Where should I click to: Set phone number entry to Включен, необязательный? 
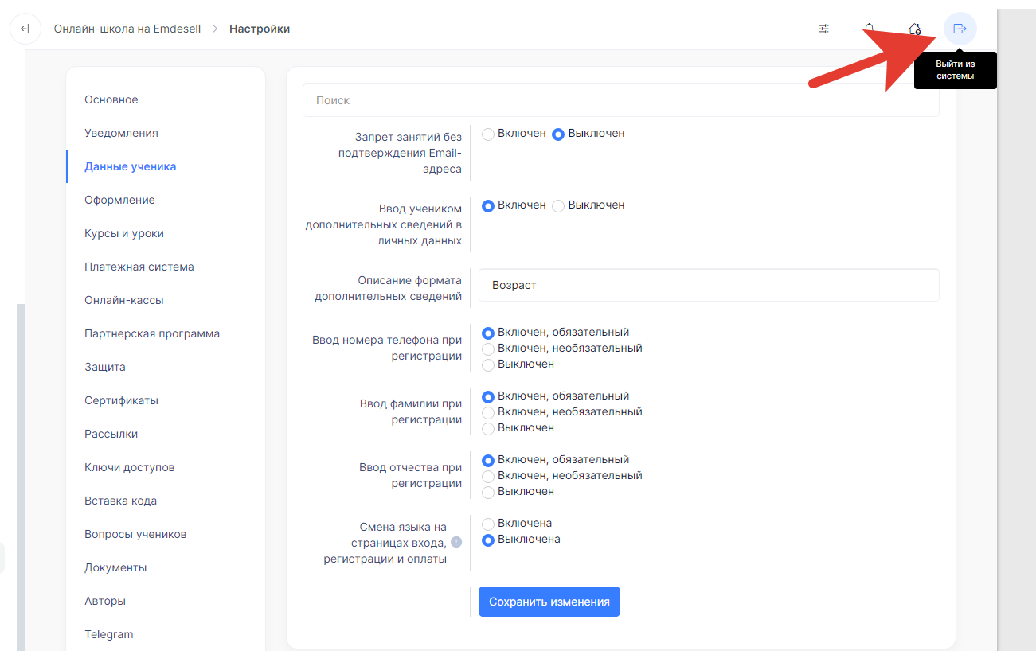coord(488,349)
